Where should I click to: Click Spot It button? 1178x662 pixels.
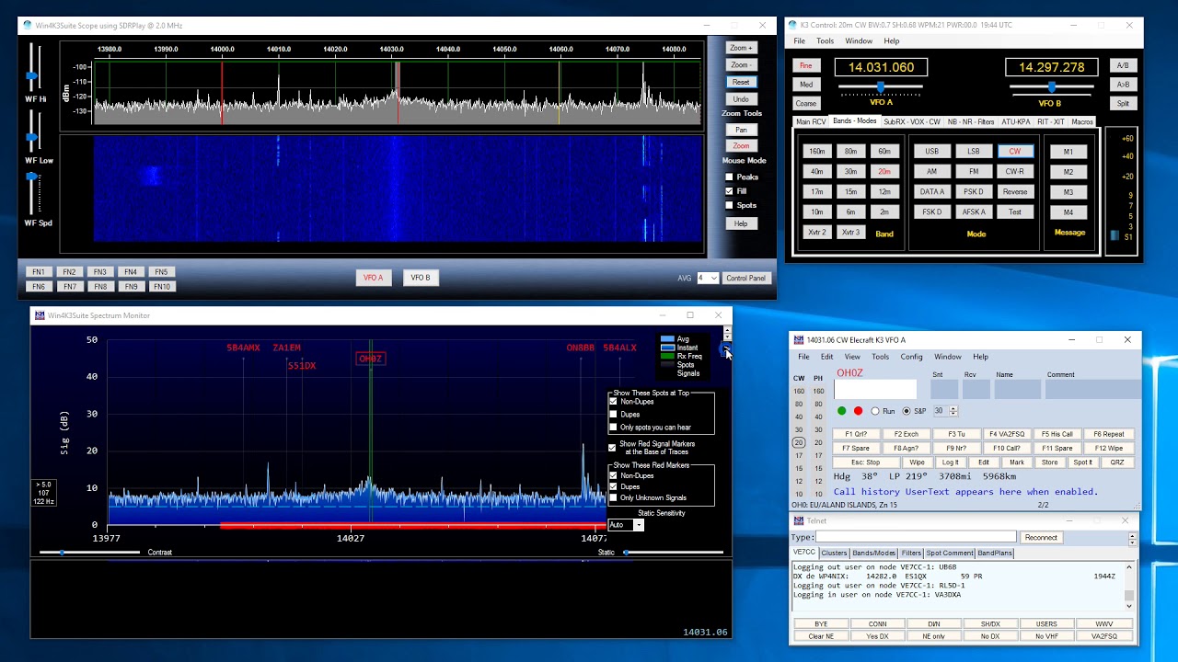tap(1083, 462)
